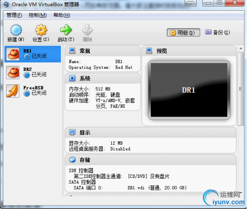Screen dimensions: 247x209
Task: Switch to Details view 明细(D) button
Action: [184, 32]
